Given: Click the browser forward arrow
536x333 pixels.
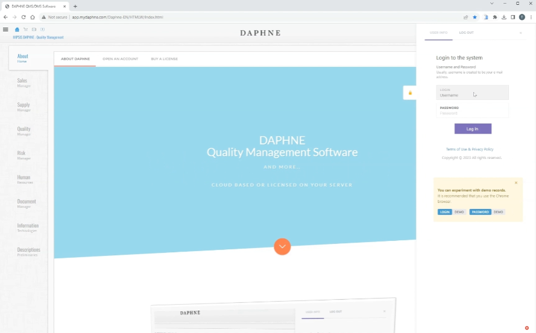Looking at the screenshot, I should pos(14,17).
